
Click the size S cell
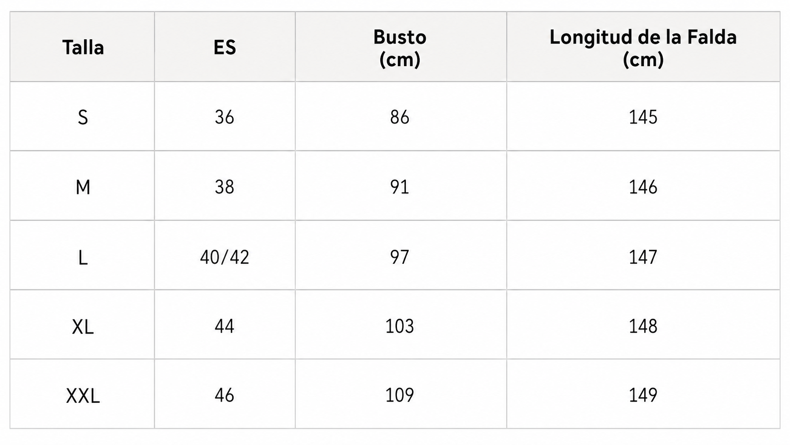coord(83,117)
